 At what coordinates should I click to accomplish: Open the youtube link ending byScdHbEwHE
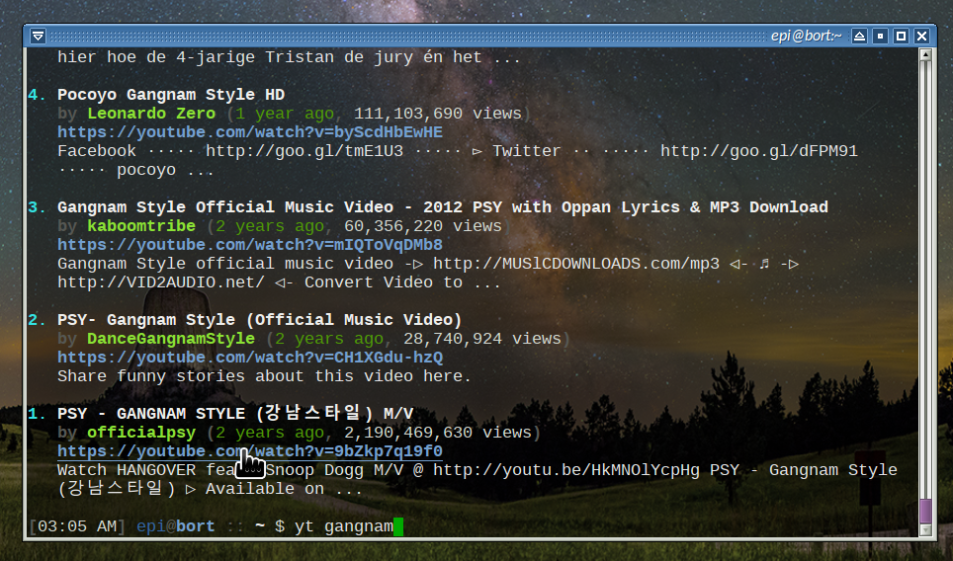[250, 132]
